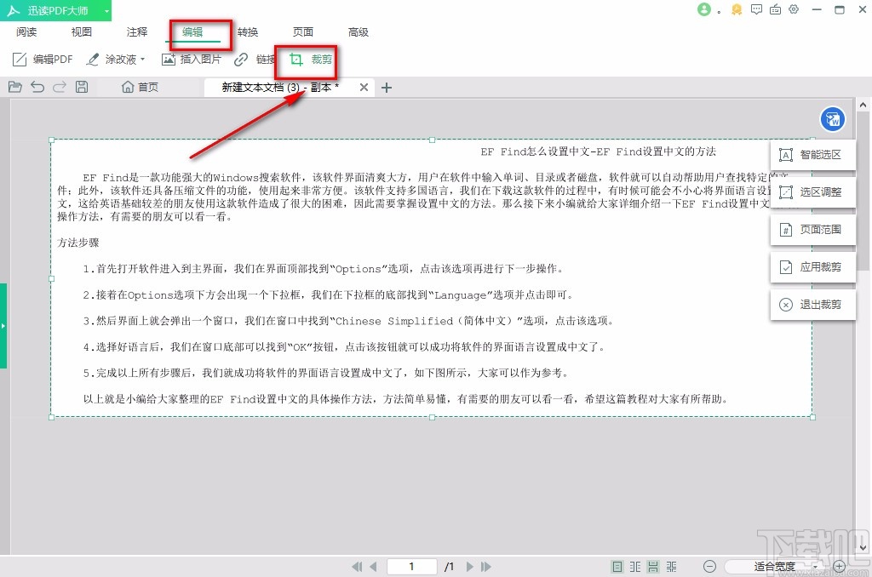The height and width of the screenshot is (577, 872).
Task: Add a new tab with plus button
Action: (387, 88)
